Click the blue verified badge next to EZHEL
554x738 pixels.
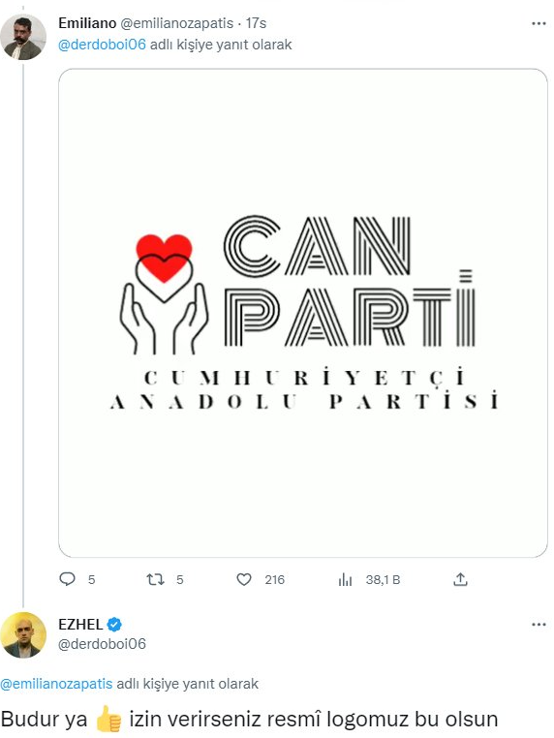114,625
